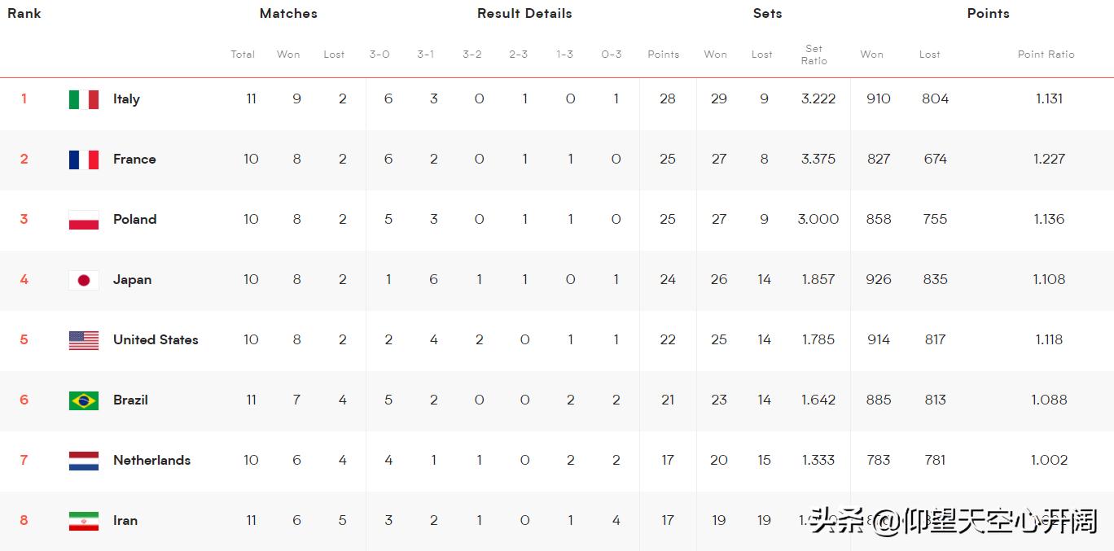The height and width of the screenshot is (551, 1114).
Task: Click the 3-0 results column header
Action: pyautogui.click(x=379, y=55)
